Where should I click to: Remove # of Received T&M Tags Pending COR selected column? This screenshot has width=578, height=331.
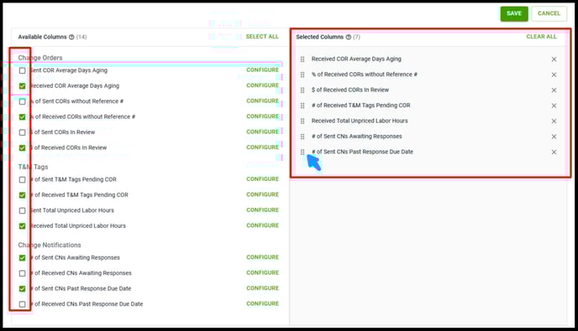click(554, 106)
